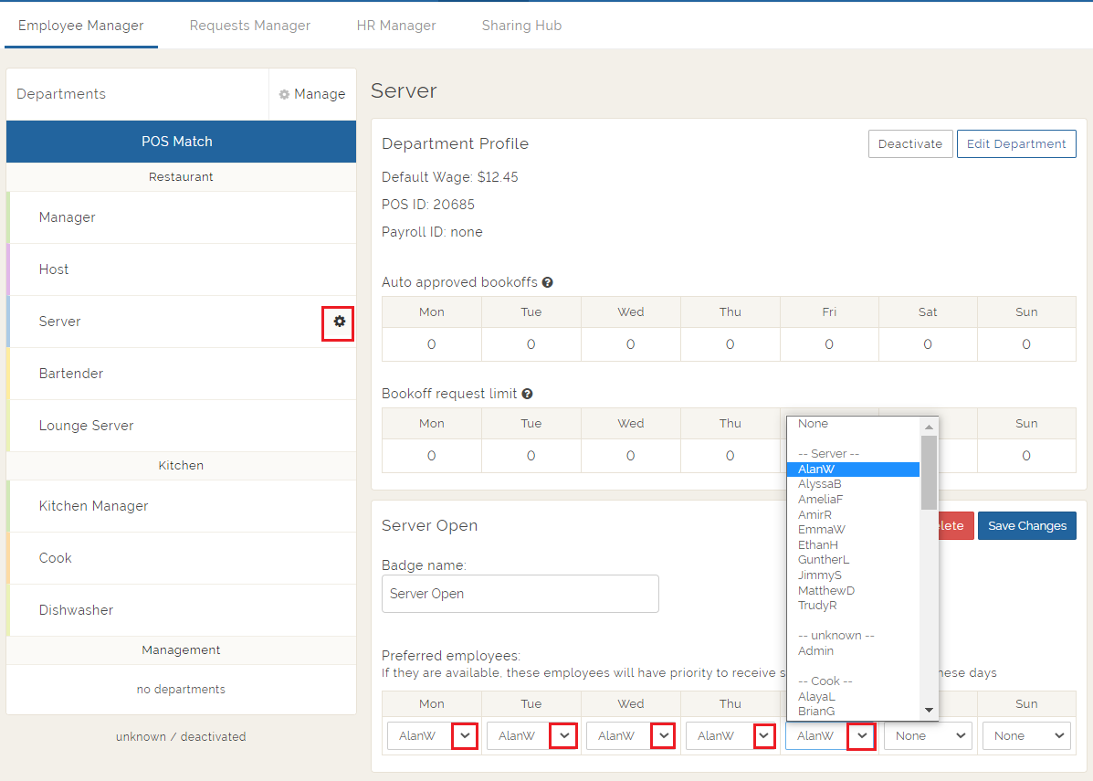Open the Server department settings gear
Viewport: 1093px width, 781px height.
(337, 322)
